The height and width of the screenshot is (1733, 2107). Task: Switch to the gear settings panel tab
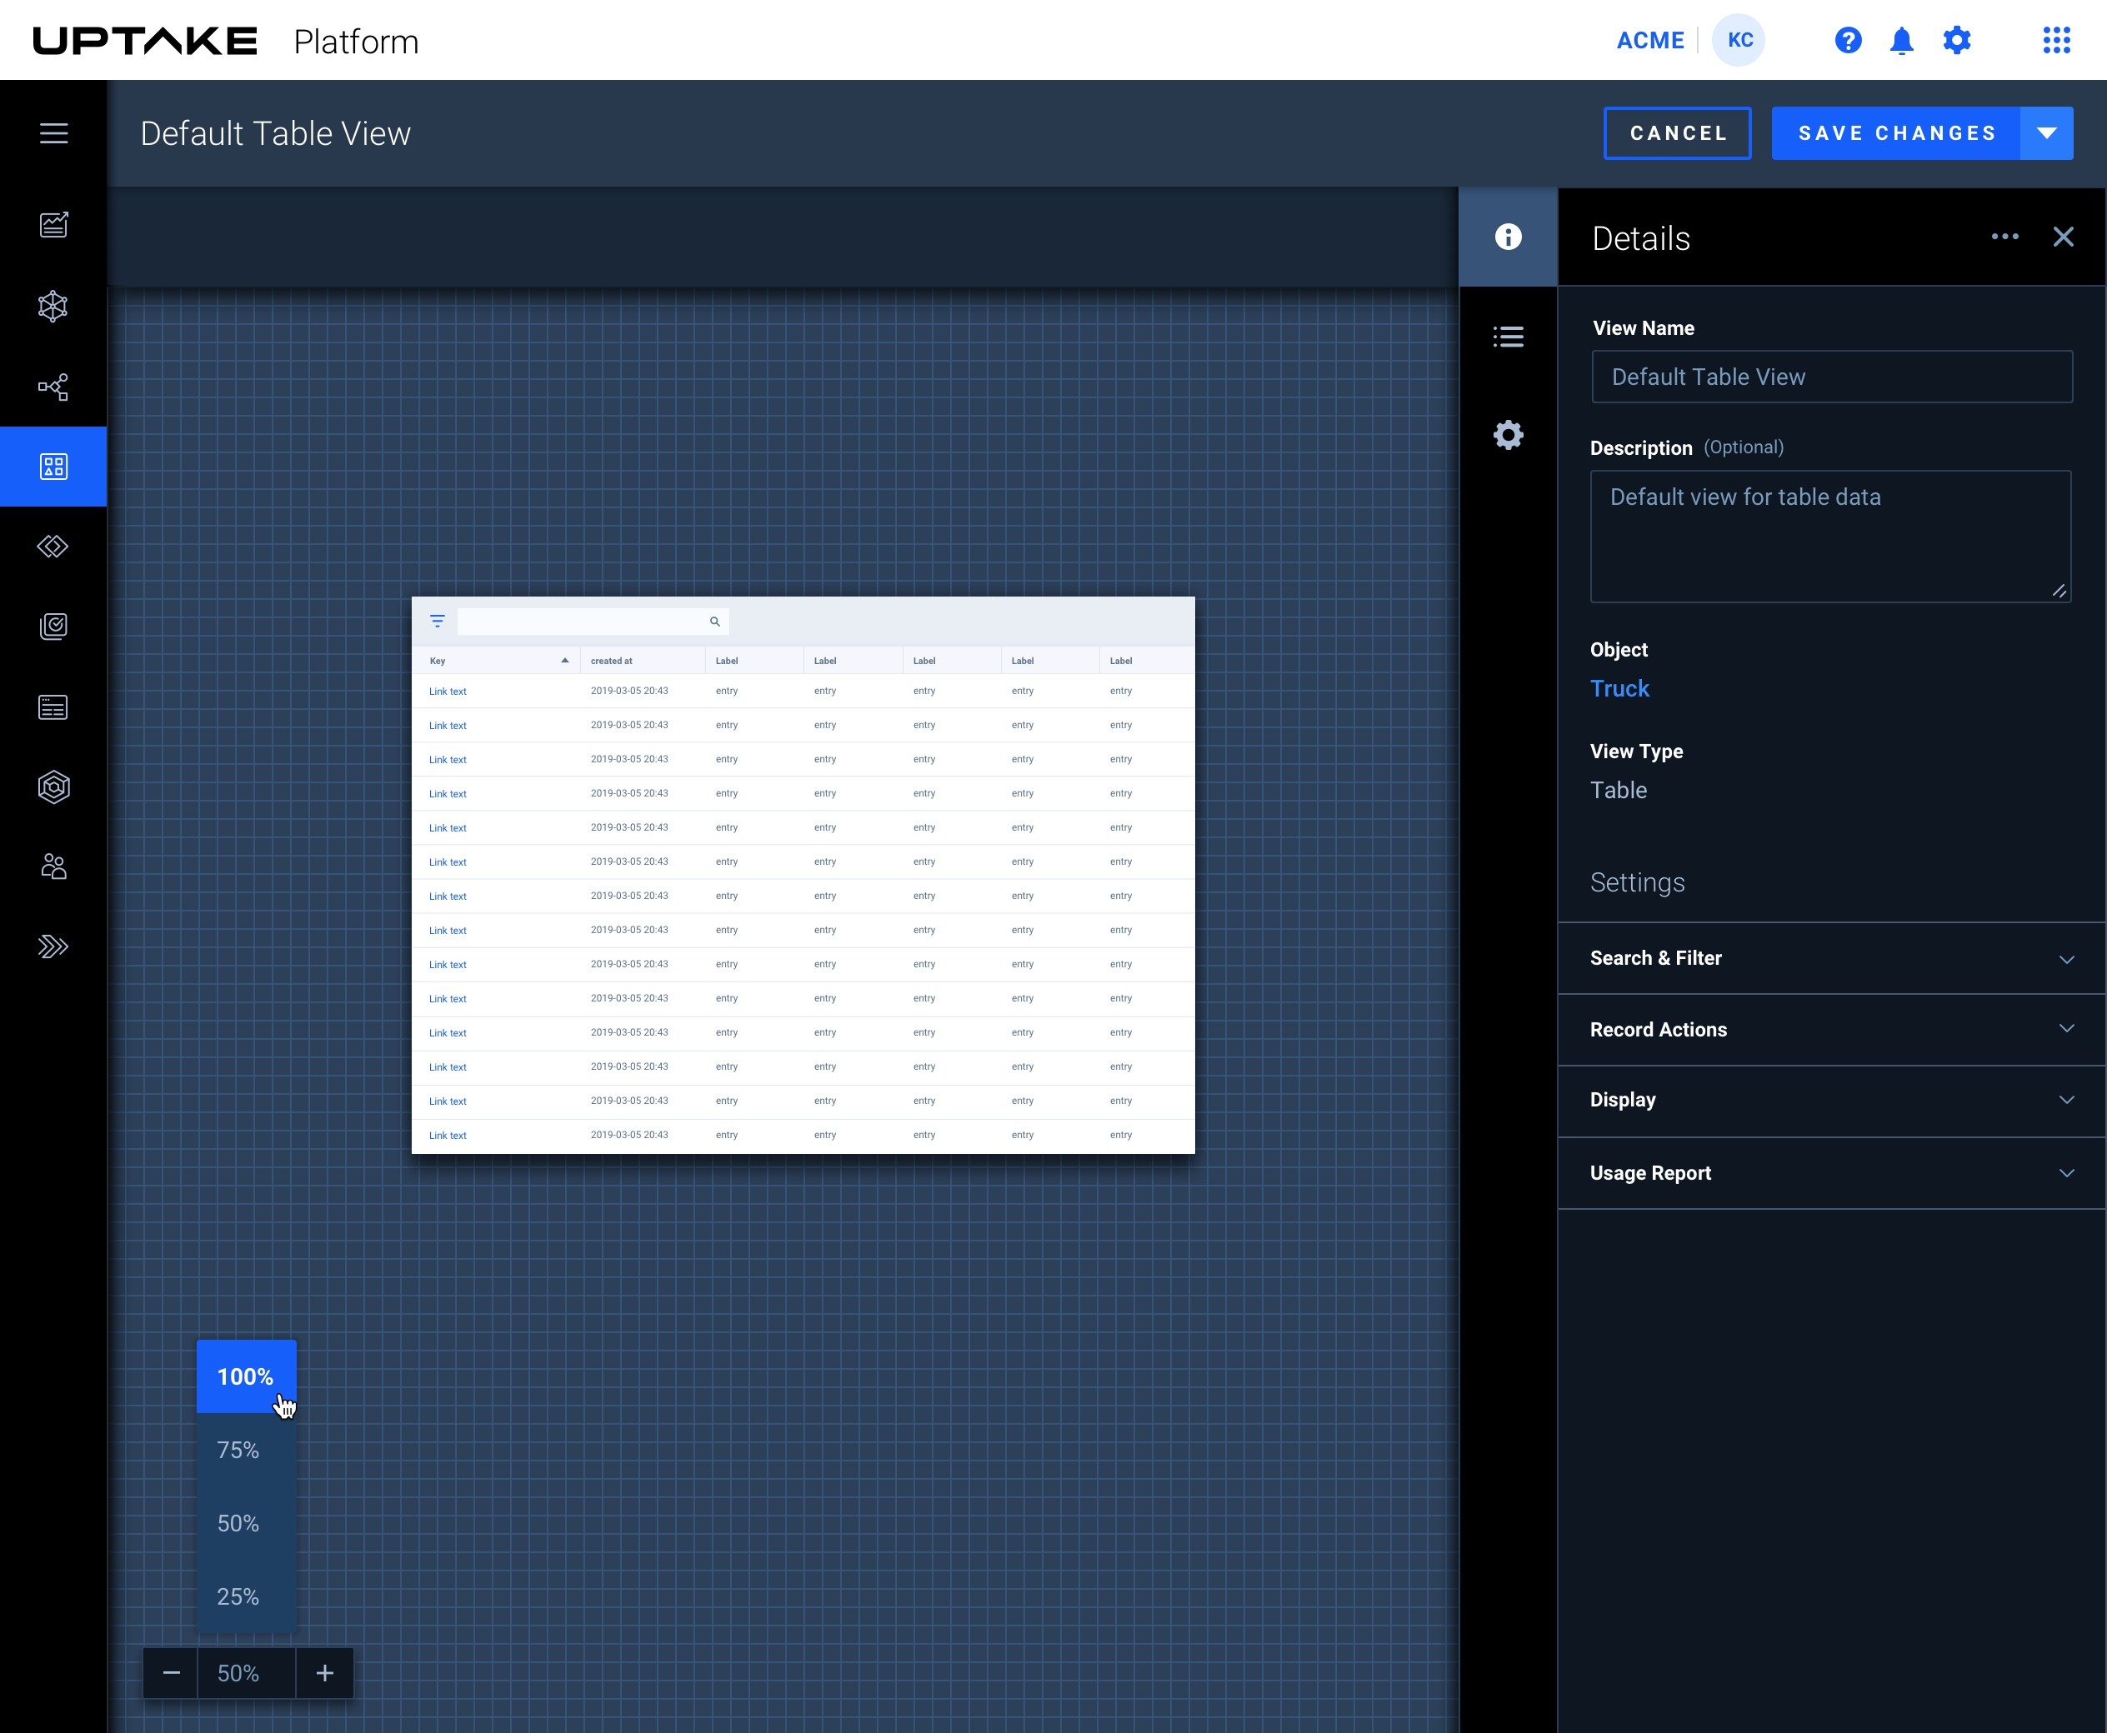coord(1508,434)
